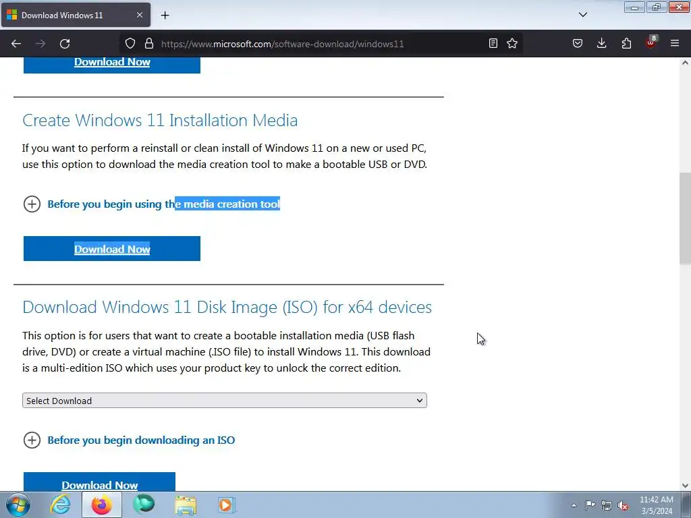This screenshot has width=691, height=518.
Task: Close the Download Windows 11 tab
Action: coord(139,15)
